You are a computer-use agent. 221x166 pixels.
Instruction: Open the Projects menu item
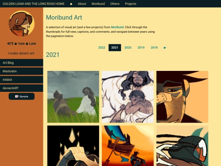click(x=131, y=4)
